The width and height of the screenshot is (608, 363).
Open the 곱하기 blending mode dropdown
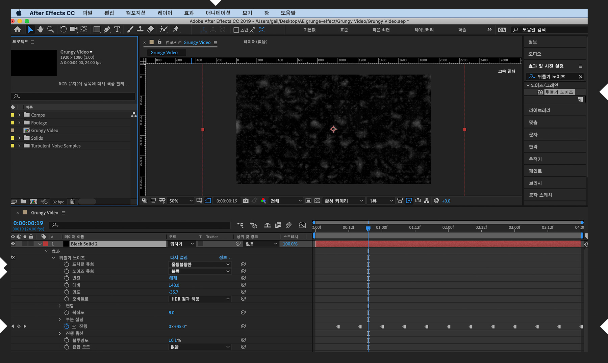coord(182,244)
